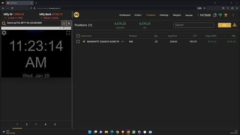Open the shopping cart basket icon

(x=226, y=15)
